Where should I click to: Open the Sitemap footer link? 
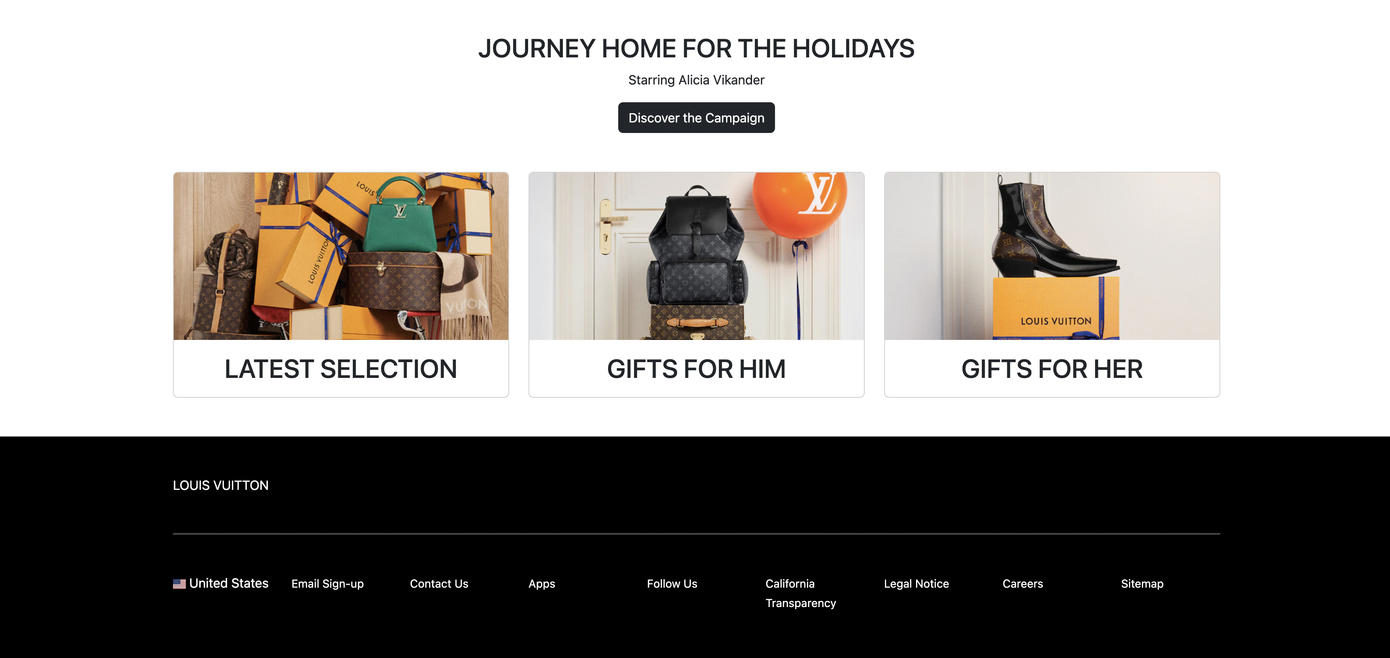point(1142,584)
